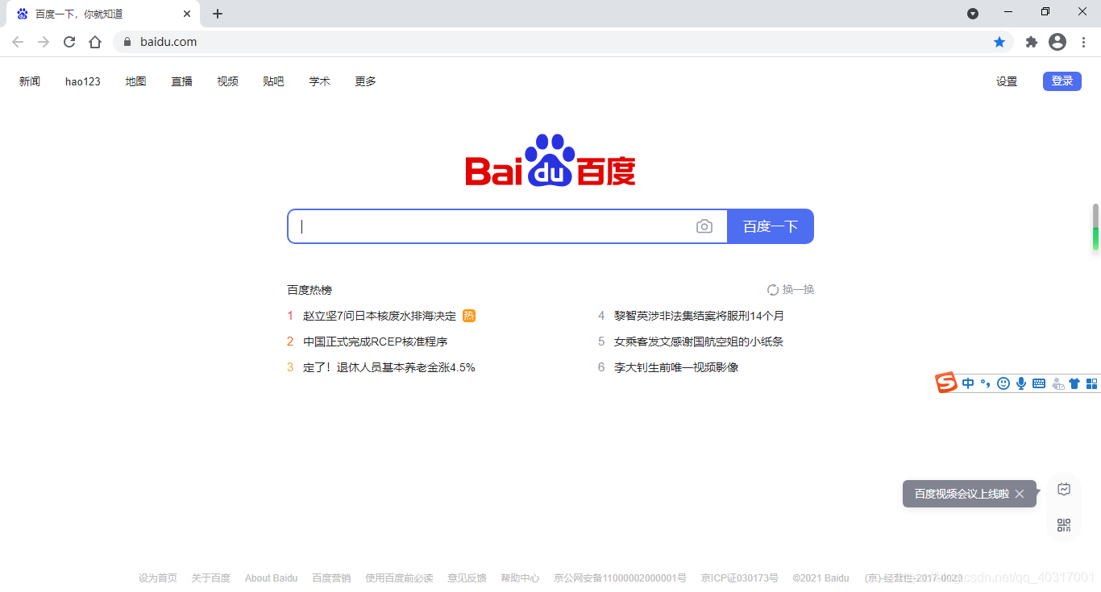Screen dimensions: 1101x592
Task: Click the camera image-search icon
Action: tap(704, 226)
